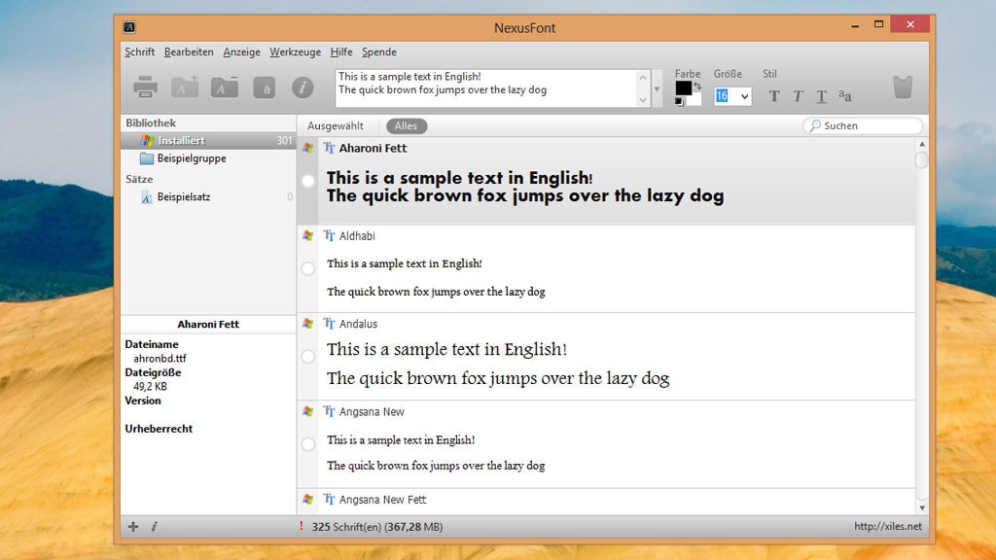Open the Werkzeuge menu
The height and width of the screenshot is (560, 996).
point(296,52)
